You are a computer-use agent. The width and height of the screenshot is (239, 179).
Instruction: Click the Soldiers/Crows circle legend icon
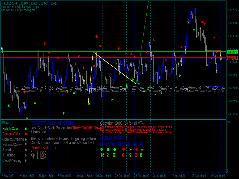click(x=25, y=144)
